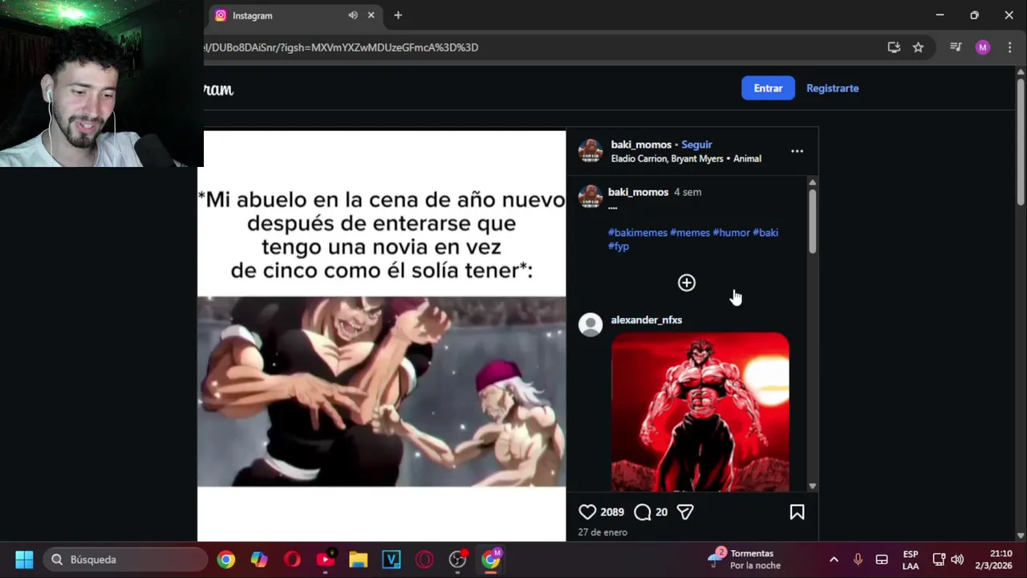This screenshot has height=578, width=1027.
Task: Click the 2089 likes count
Action: (612, 512)
